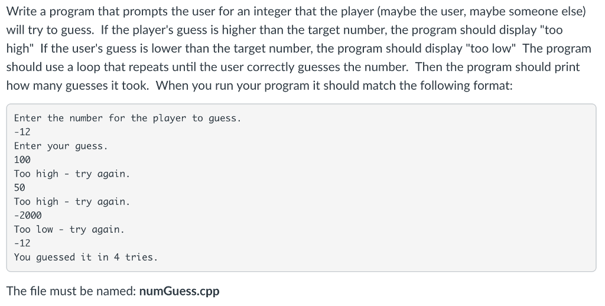
Task: Click the word 'Write' starting the paragraph
Action: [21, 11]
